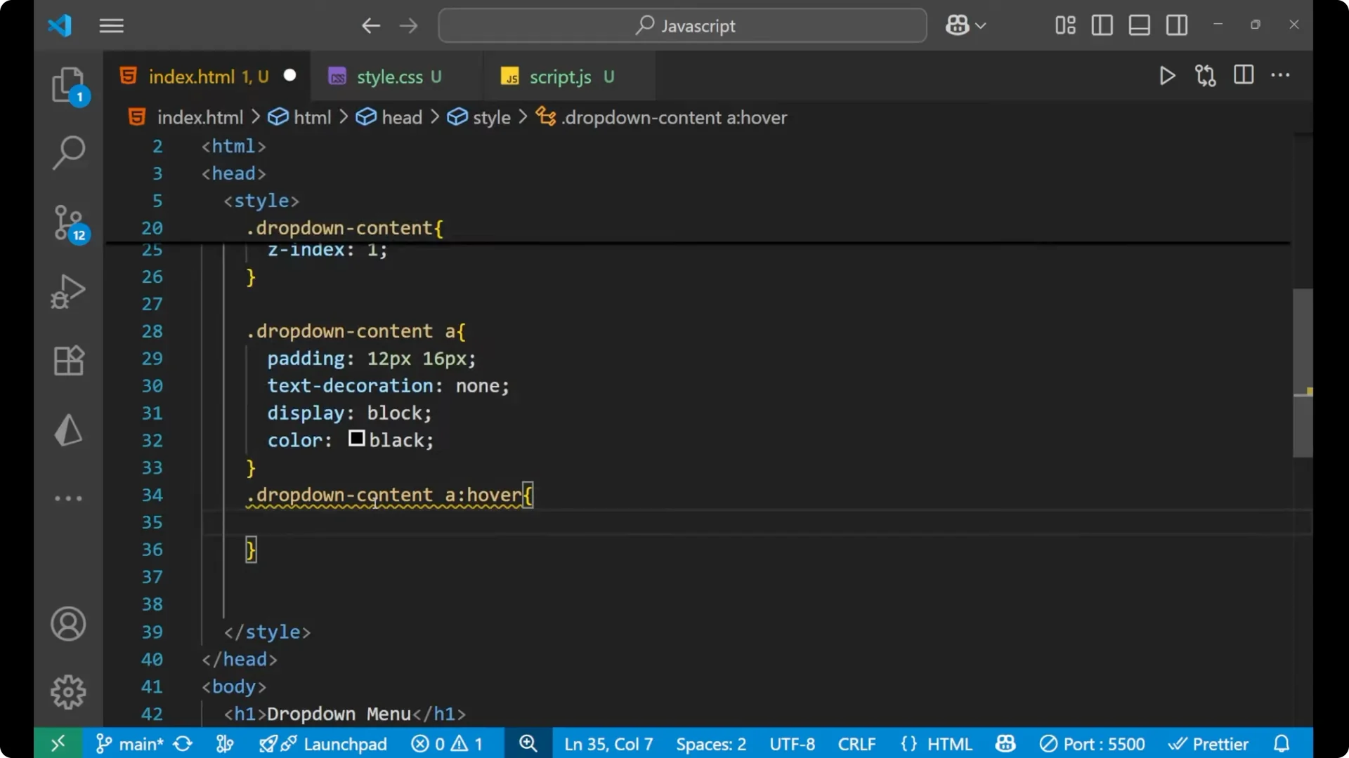The height and width of the screenshot is (758, 1349).
Task: Open the Run and Debug view
Action: [68, 291]
